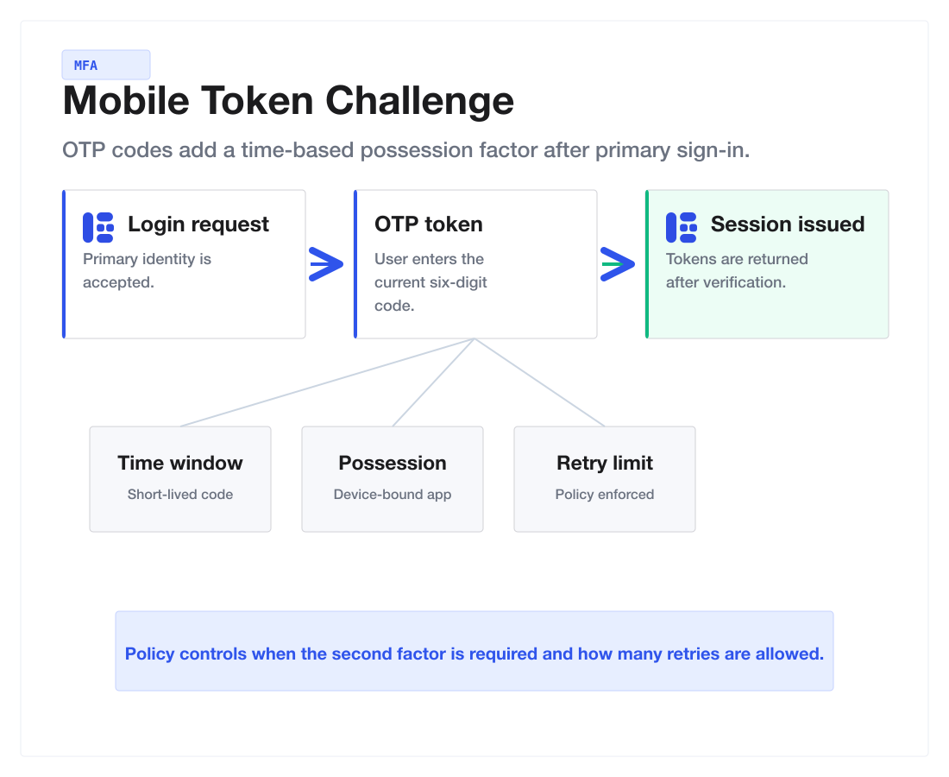The image size is (949, 777).
Task: Select the Time window box
Action: point(180,479)
